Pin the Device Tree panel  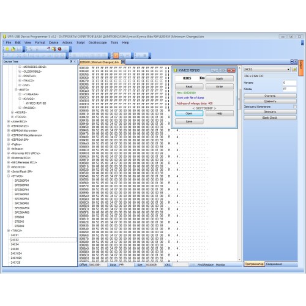click(71, 61)
